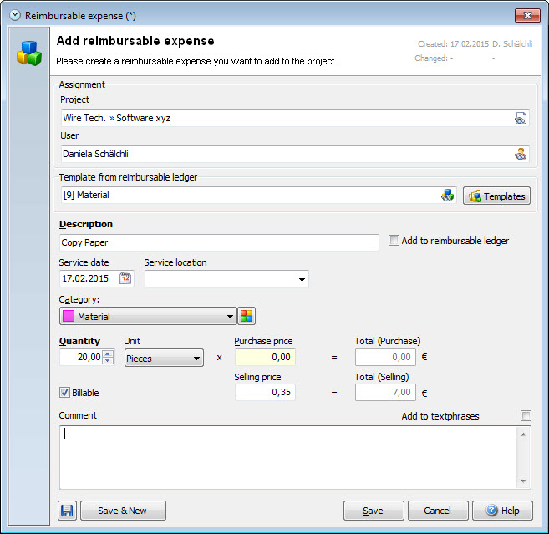Open the user picker icon in User field
The image size is (549, 534).
click(x=521, y=154)
